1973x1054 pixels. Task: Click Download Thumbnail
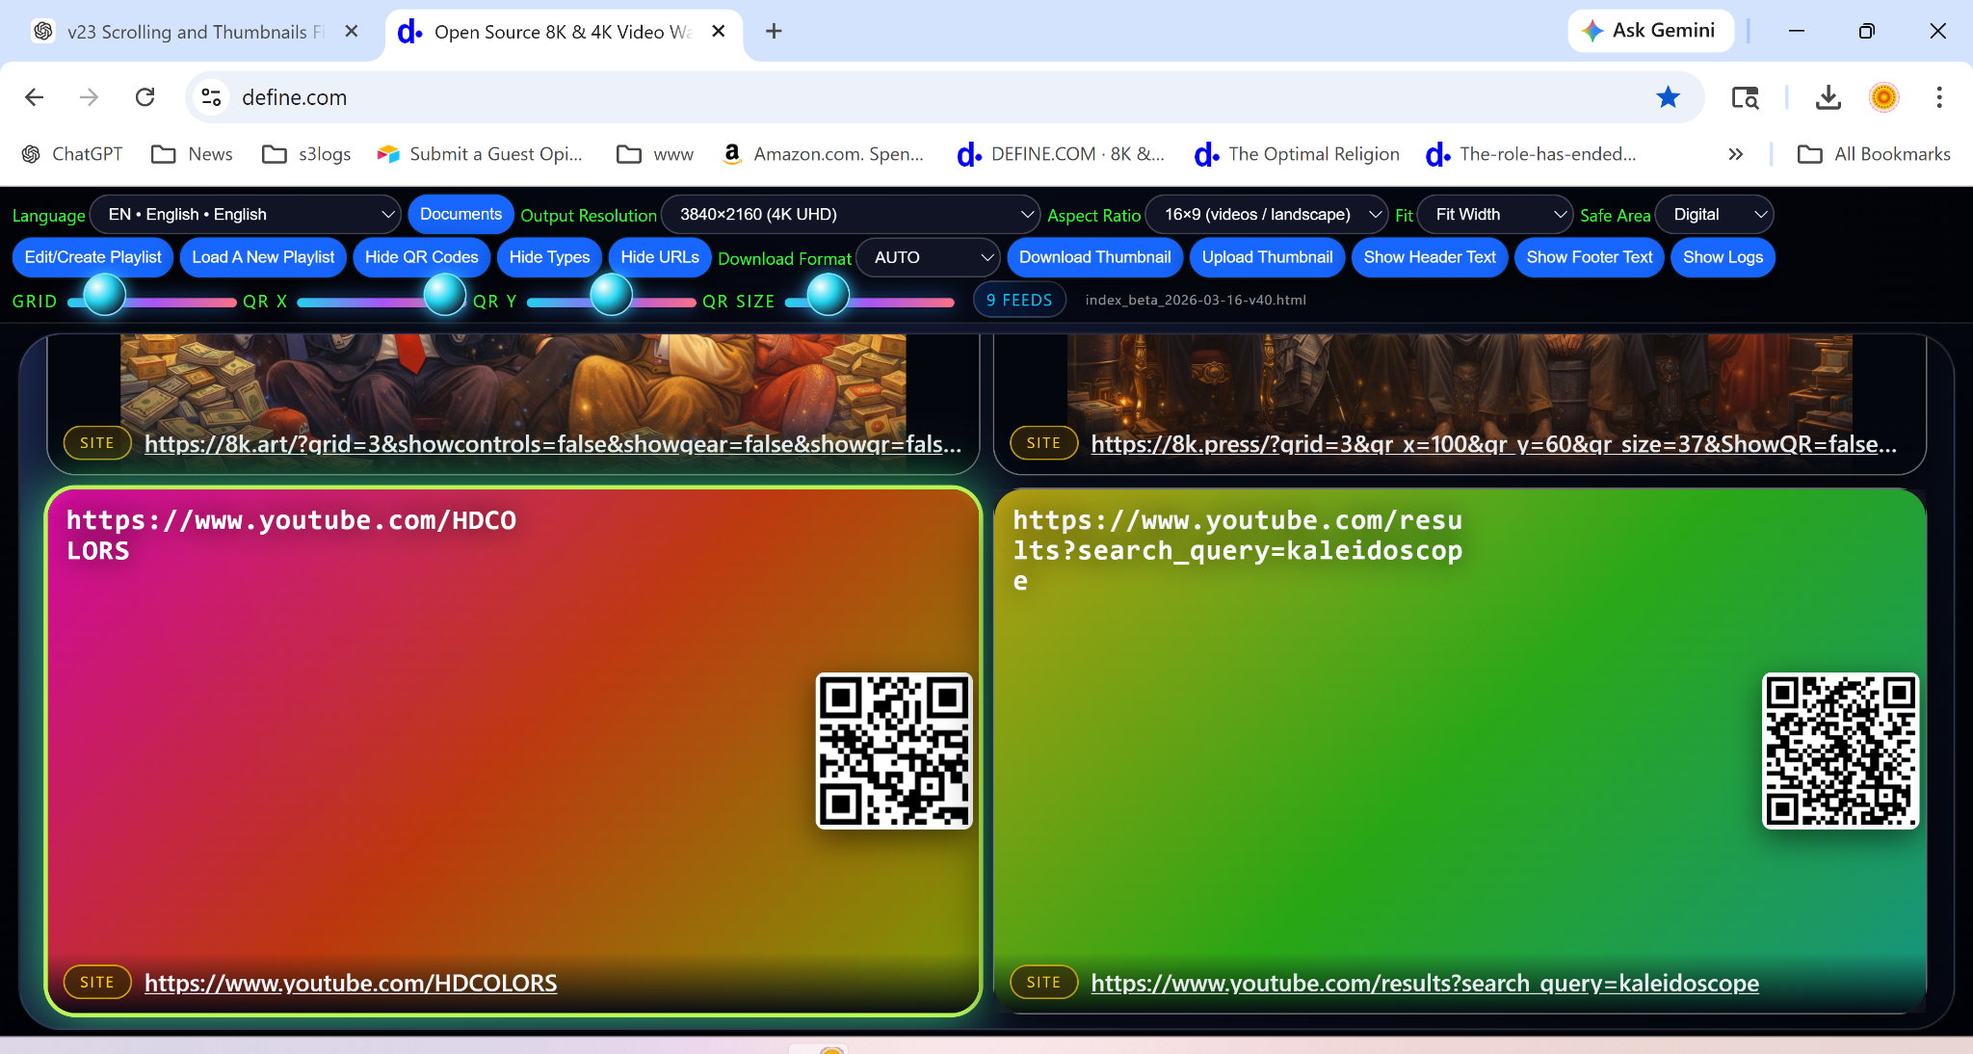(1095, 257)
